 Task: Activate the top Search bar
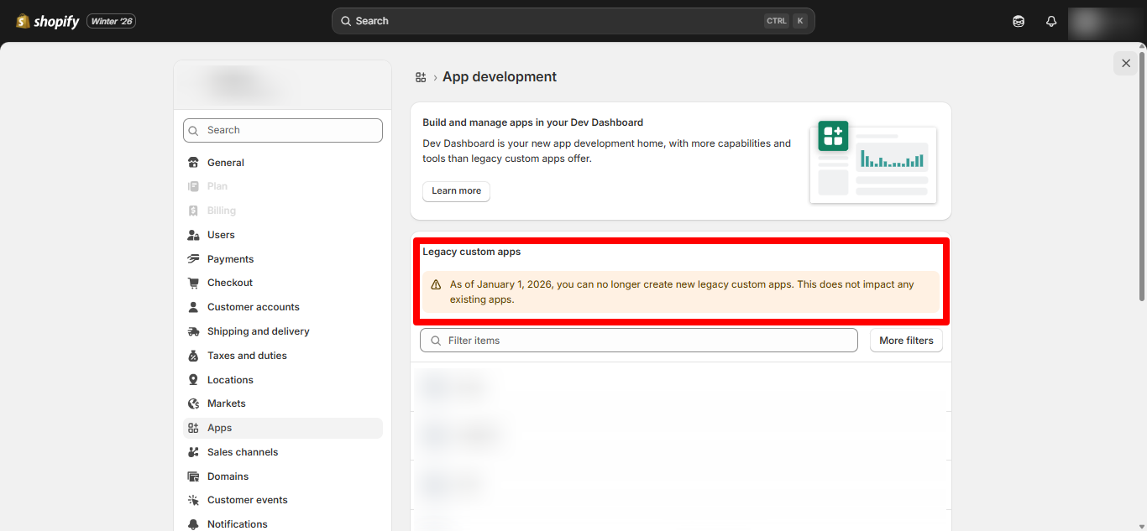click(x=573, y=20)
